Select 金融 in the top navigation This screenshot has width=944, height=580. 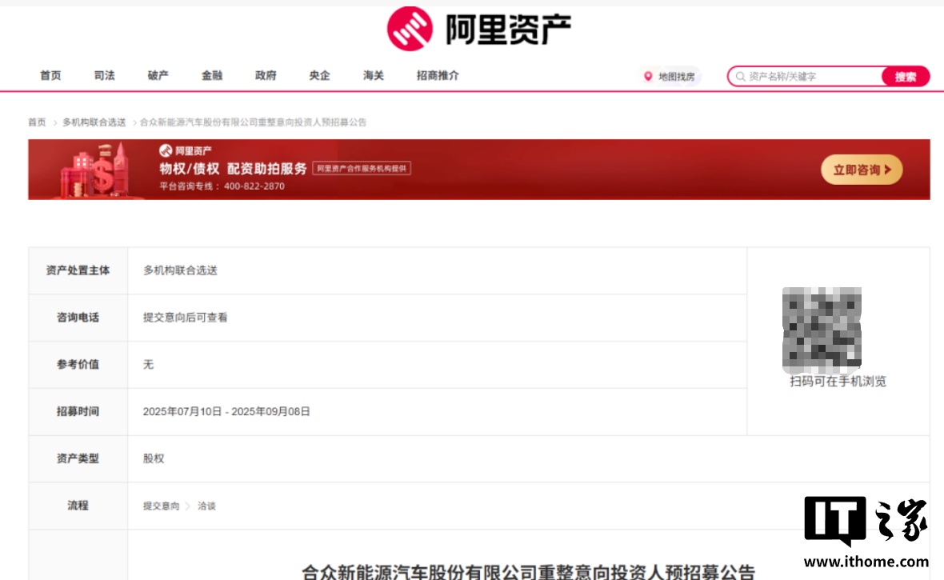click(211, 75)
